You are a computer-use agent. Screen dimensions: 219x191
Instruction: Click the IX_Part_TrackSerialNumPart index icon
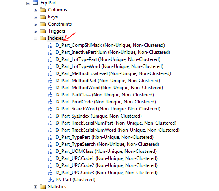pyautogui.click(x=50, y=123)
